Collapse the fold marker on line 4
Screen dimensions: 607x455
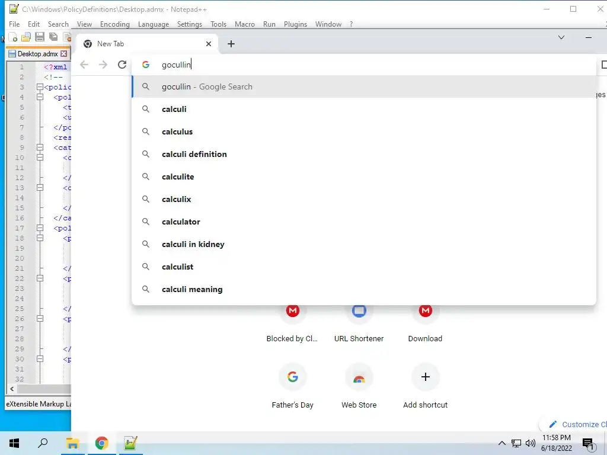click(40, 97)
